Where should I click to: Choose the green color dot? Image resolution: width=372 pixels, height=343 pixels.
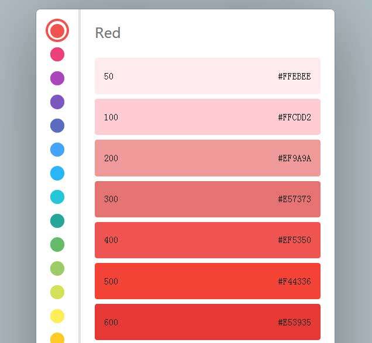click(57, 244)
